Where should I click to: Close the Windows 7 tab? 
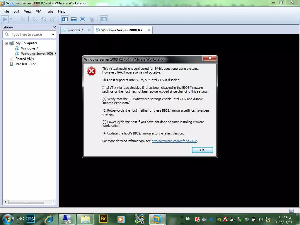point(89,30)
